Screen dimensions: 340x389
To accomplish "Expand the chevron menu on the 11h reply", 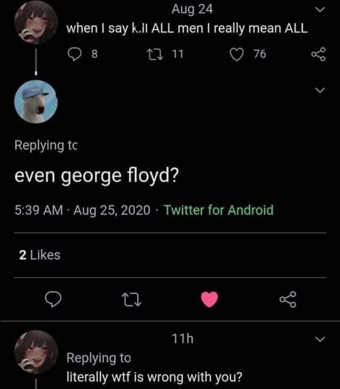I will pyautogui.click(x=319, y=339).
